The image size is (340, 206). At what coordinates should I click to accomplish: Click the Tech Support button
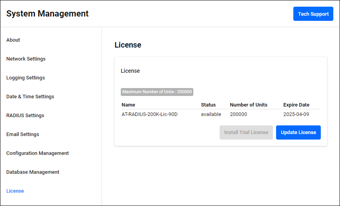[313, 14]
